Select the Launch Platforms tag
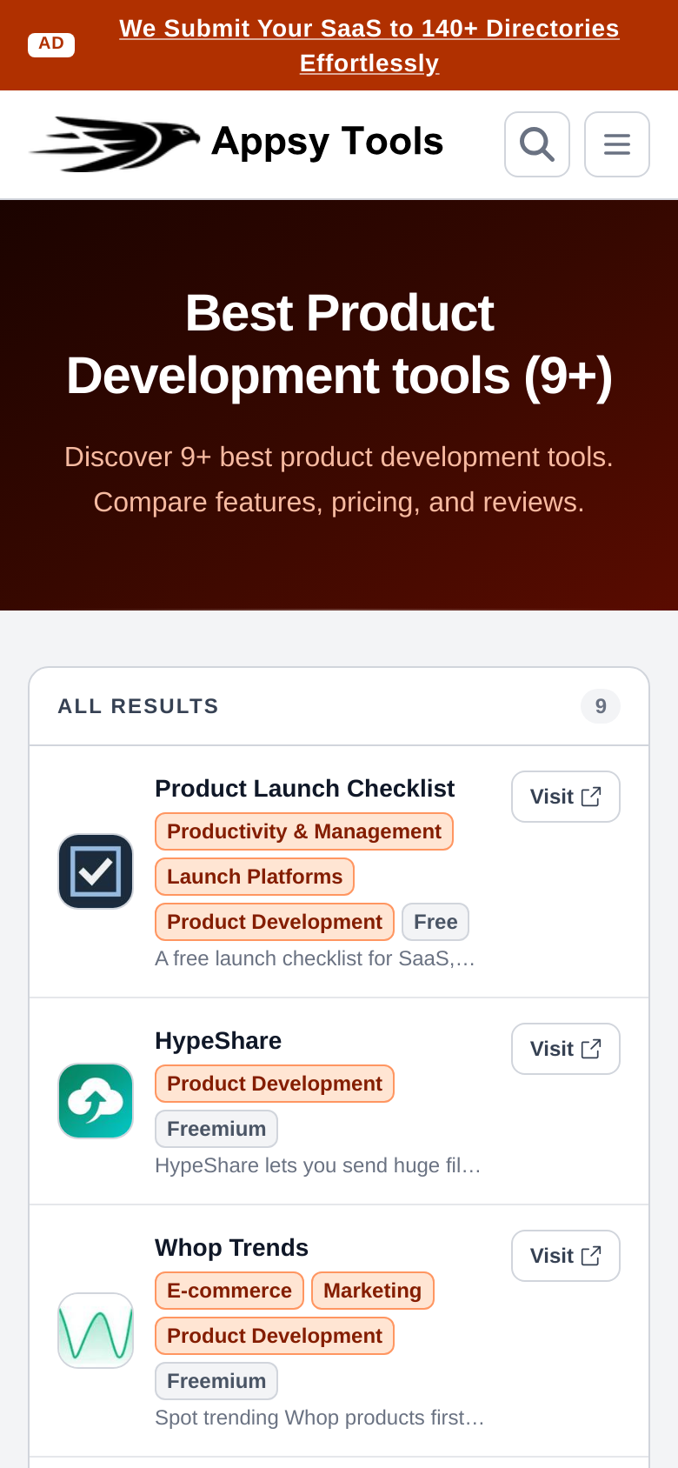 click(x=255, y=877)
